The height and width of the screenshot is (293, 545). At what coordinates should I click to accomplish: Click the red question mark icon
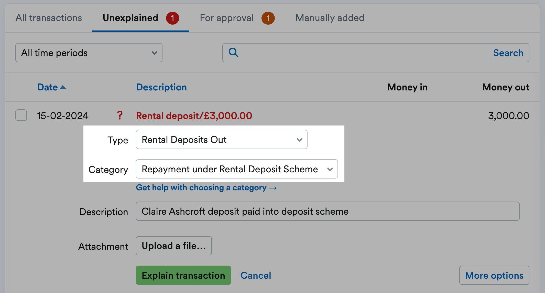coord(120,115)
